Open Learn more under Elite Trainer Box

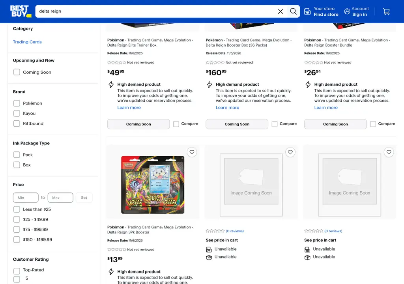[x=129, y=108]
